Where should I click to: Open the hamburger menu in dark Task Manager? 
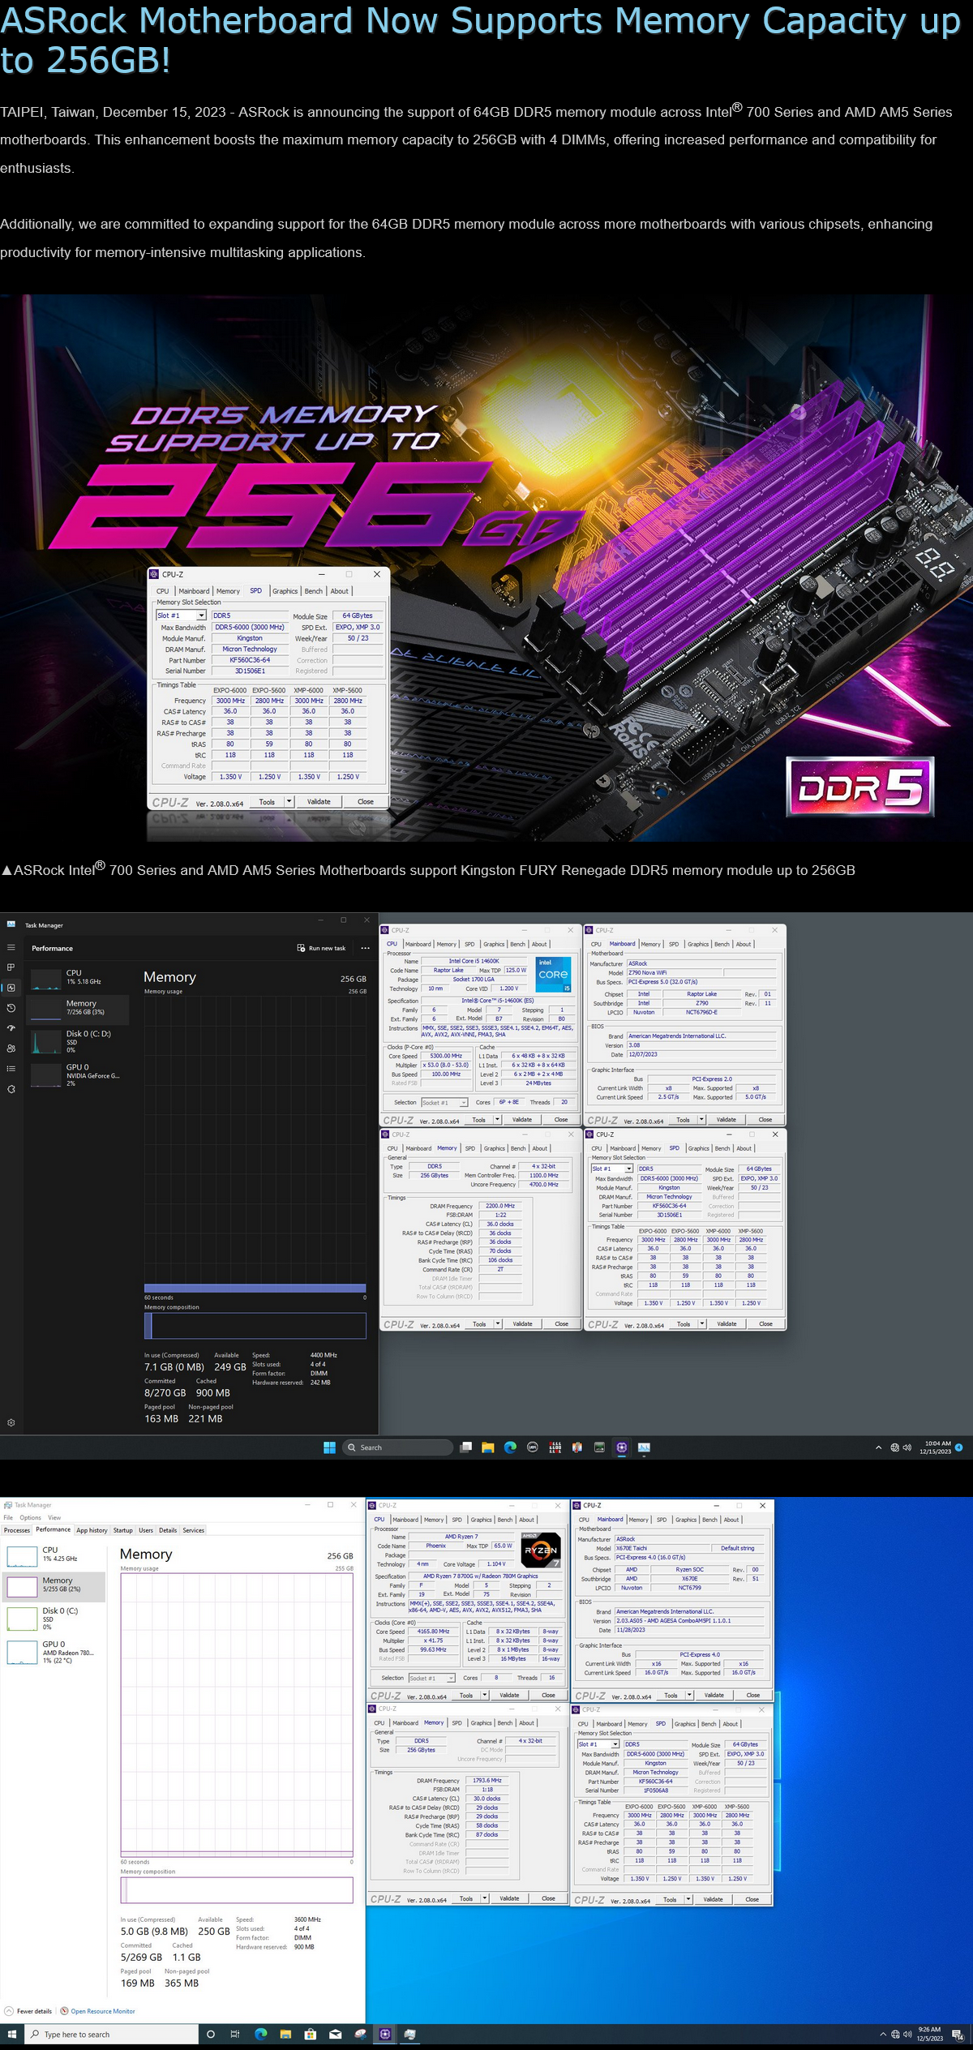pos(11,947)
